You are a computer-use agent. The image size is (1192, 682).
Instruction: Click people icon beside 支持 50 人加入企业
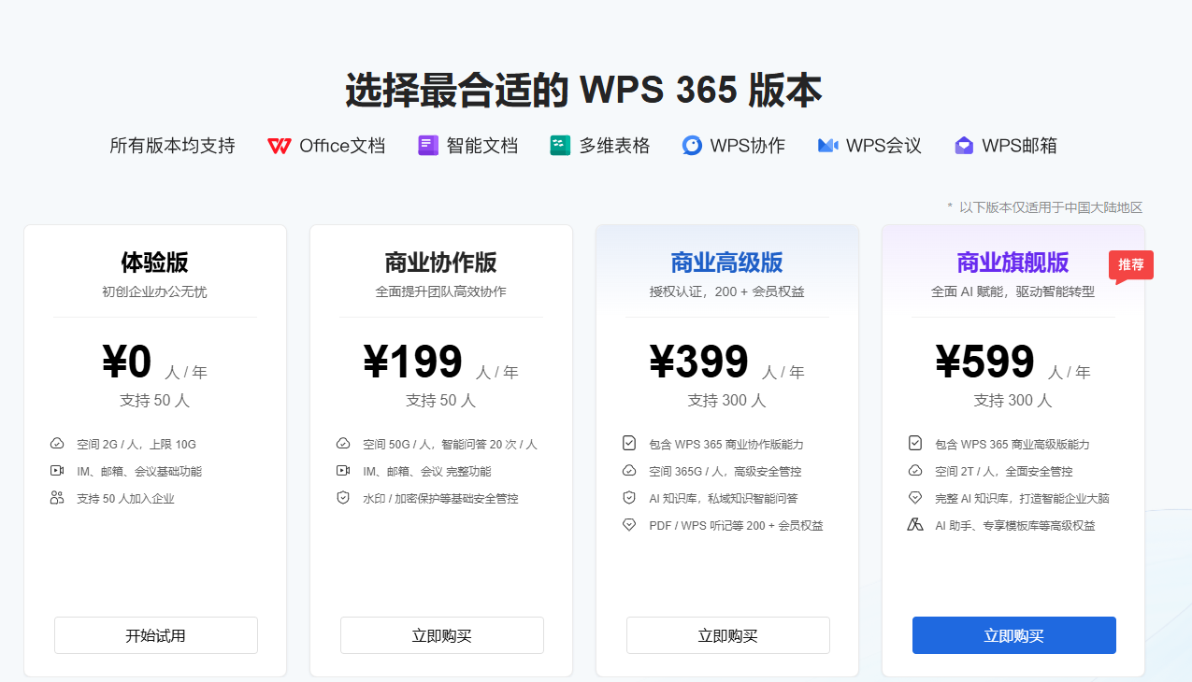click(x=57, y=498)
